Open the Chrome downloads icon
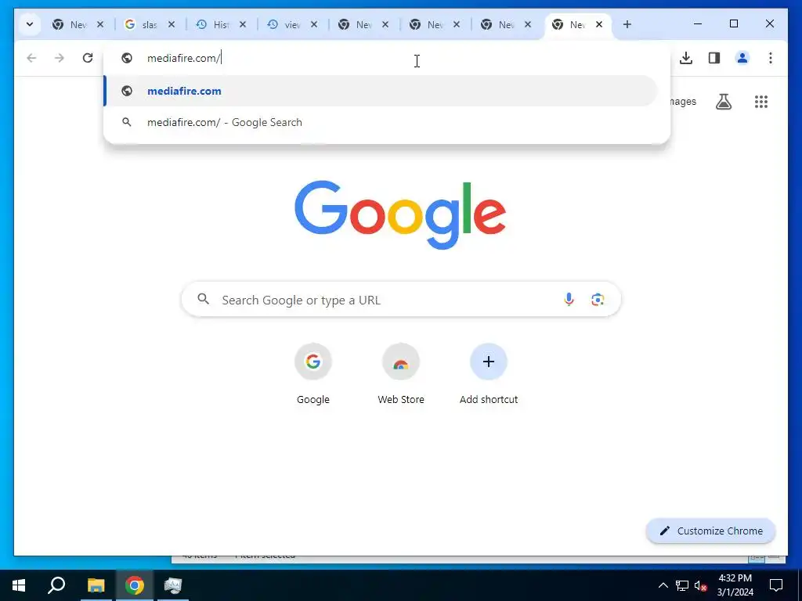This screenshot has width=802, height=601. click(x=686, y=58)
